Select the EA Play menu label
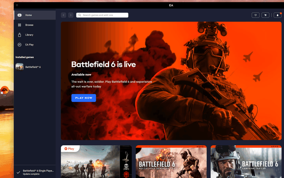The height and width of the screenshot is (178, 284). tap(29, 45)
